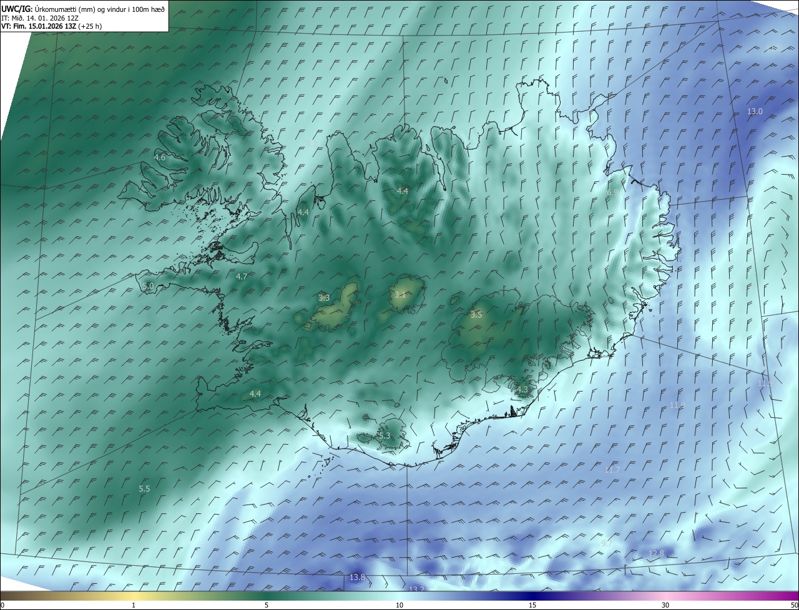Click the 6.9 value in northeast Iceland
The width and height of the screenshot is (799, 610).
pos(612,193)
